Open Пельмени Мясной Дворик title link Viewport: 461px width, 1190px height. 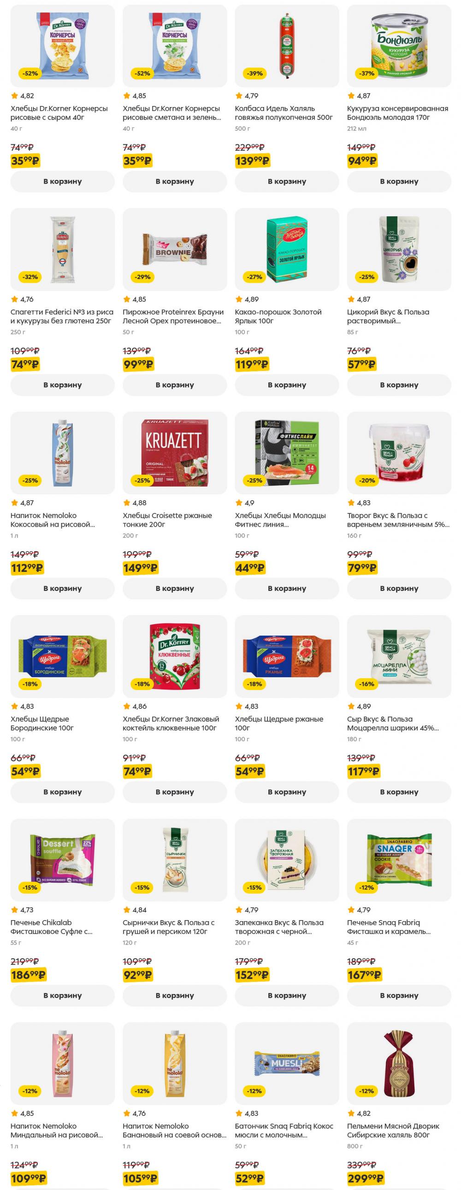coord(394,1130)
